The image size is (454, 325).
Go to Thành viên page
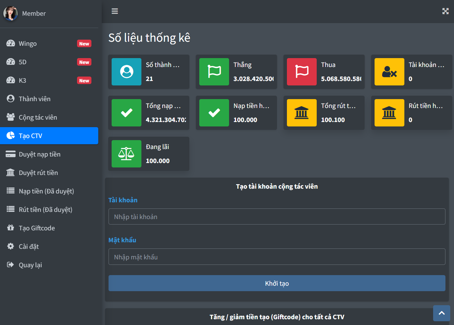35,99
